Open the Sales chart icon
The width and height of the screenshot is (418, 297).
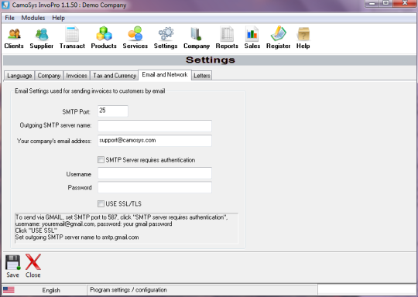click(252, 34)
